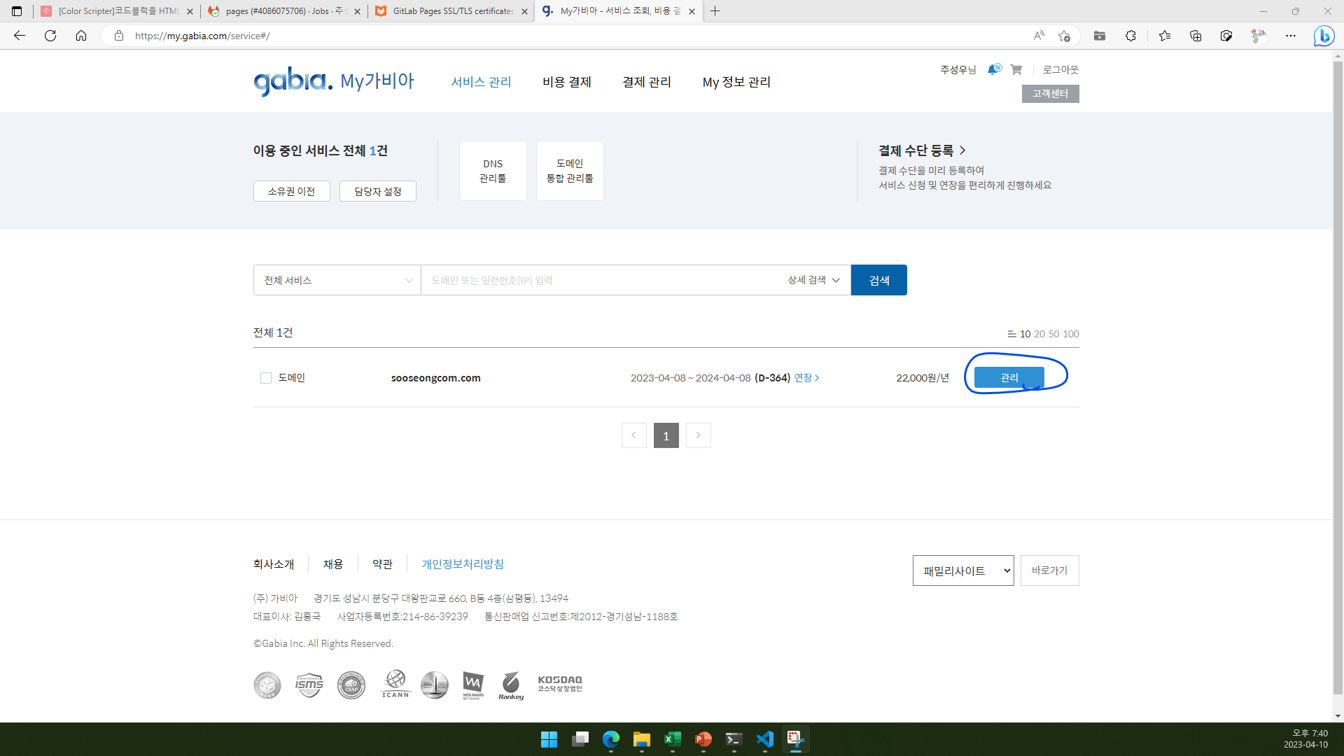The height and width of the screenshot is (756, 1344).
Task: Click 연장 link for the domain
Action: tap(806, 378)
